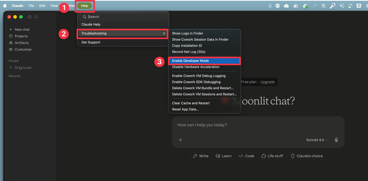Open Projects in the sidebar

point(18,36)
